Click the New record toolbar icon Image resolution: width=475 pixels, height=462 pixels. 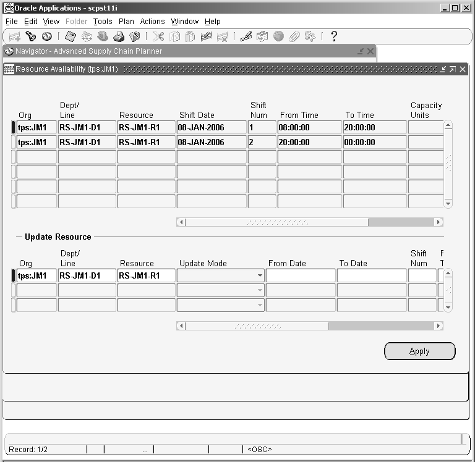(15, 36)
